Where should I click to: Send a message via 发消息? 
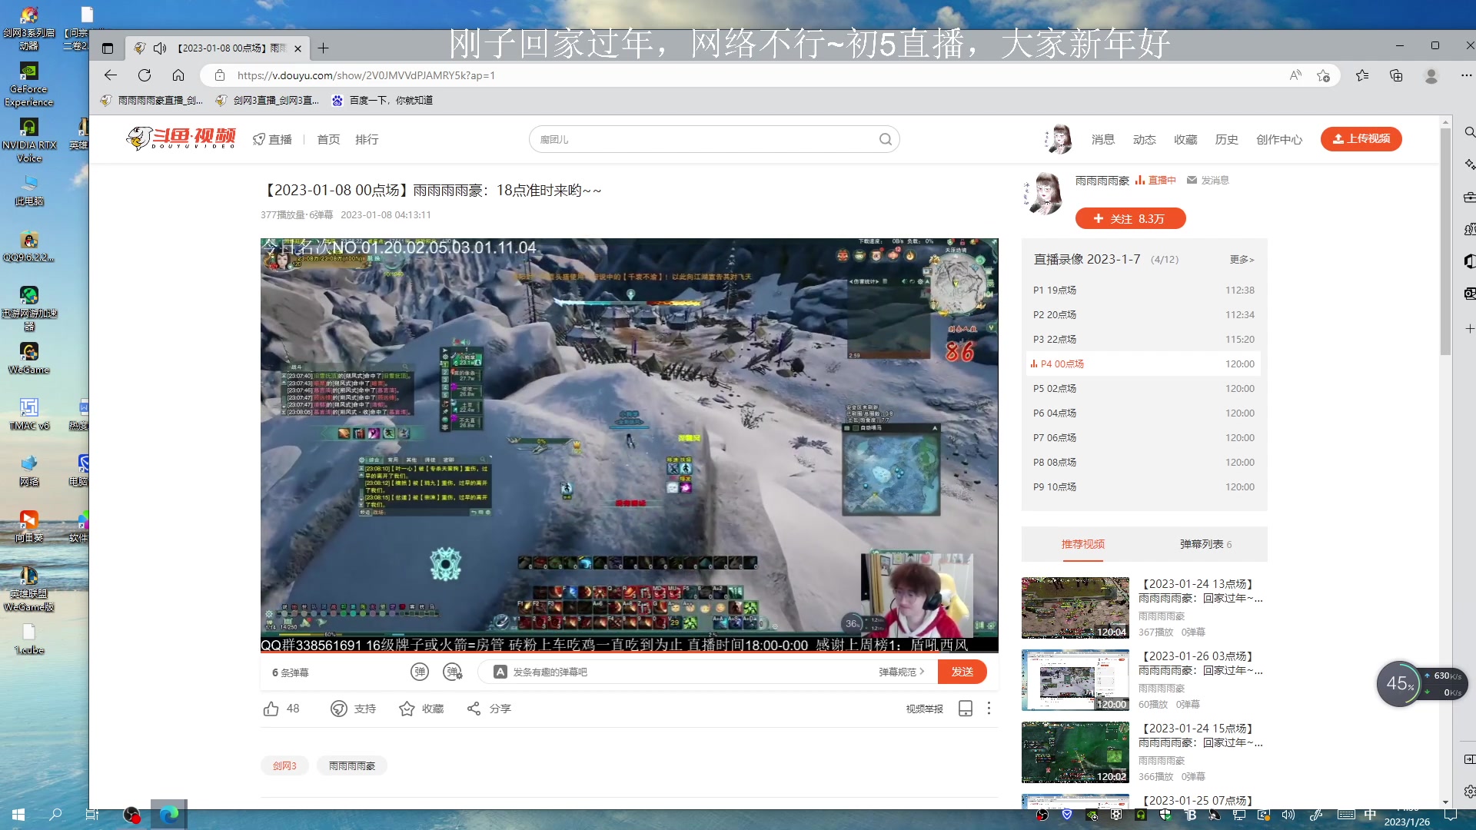click(1208, 180)
